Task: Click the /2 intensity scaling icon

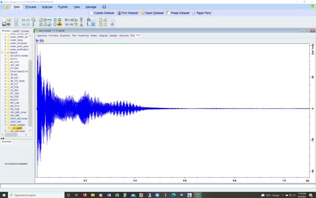Action: pos(28,24)
